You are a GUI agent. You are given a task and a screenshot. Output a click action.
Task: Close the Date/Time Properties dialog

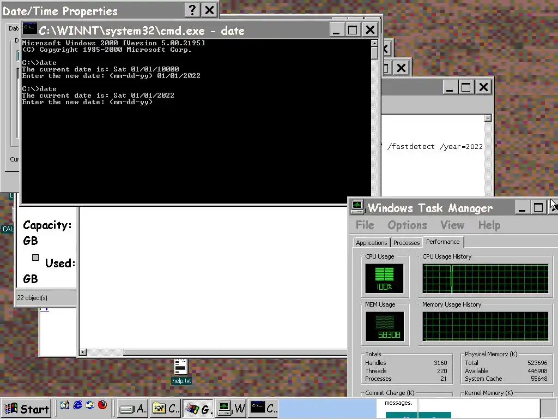210,10
